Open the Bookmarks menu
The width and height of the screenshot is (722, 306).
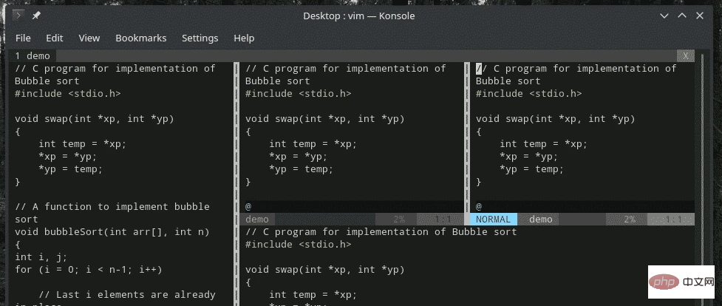point(140,38)
